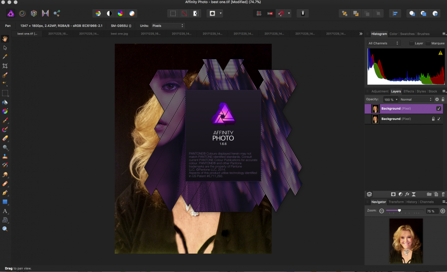447x272 pixels.
Task: Switch to the Effects tab
Action: (409, 91)
